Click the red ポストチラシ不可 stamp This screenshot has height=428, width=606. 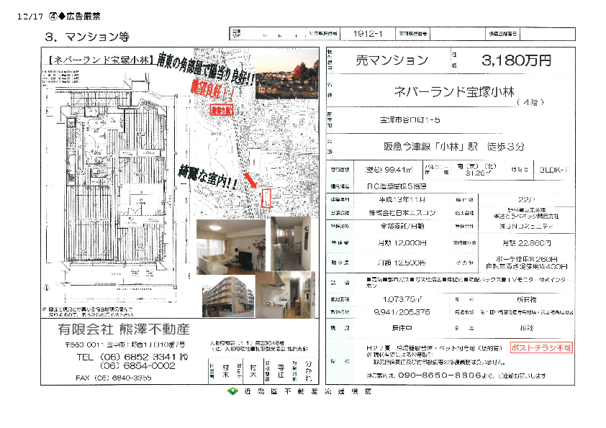(541, 347)
